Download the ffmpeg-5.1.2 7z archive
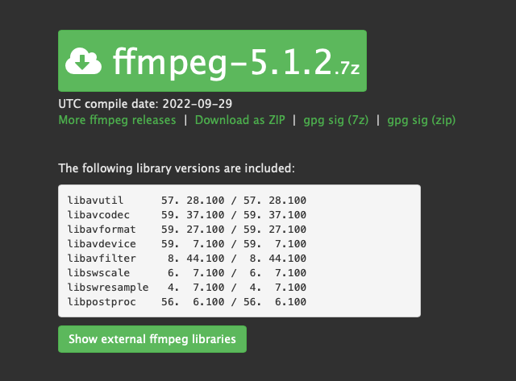The height and width of the screenshot is (381, 516). coord(222,60)
